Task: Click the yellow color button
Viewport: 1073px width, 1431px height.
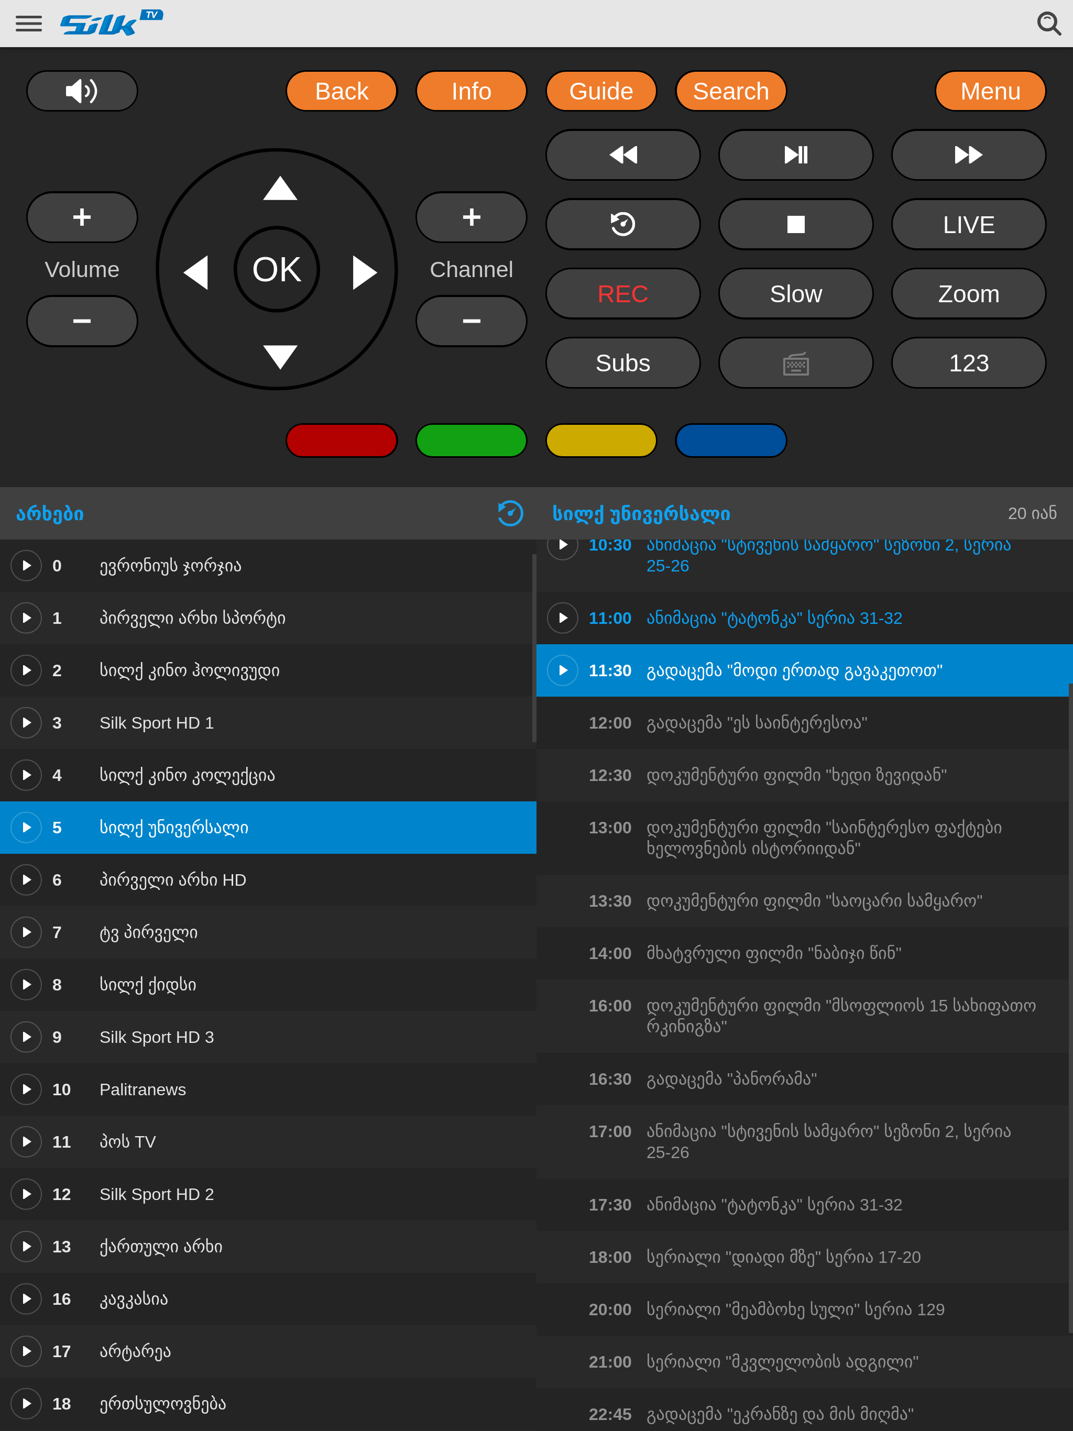Action: (601, 441)
